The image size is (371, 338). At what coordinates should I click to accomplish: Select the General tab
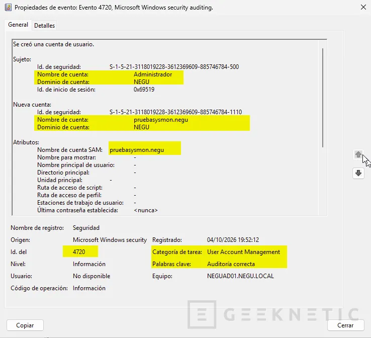pos(18,25)
